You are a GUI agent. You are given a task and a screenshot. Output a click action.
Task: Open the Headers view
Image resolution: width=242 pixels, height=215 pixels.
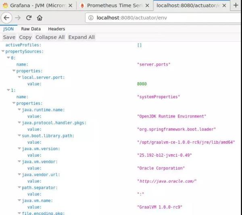(x=56, y=29)
